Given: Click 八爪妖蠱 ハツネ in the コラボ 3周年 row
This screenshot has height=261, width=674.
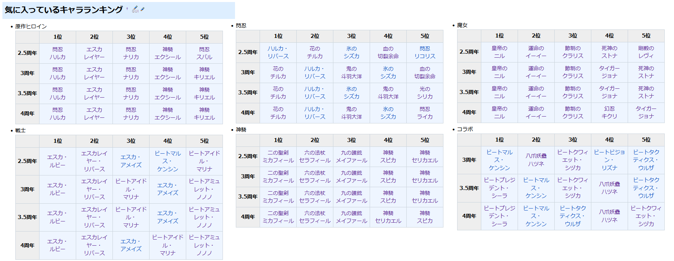Looking at the screenshot, I should point(536,160).
